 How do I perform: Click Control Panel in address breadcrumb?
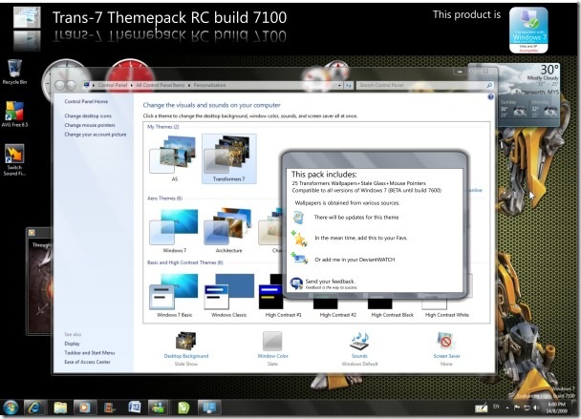pos(113,85)
